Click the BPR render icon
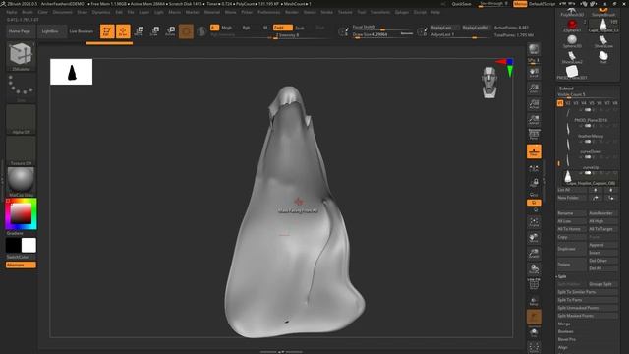This screenshot has width=629, height=354. click(534, 49)
